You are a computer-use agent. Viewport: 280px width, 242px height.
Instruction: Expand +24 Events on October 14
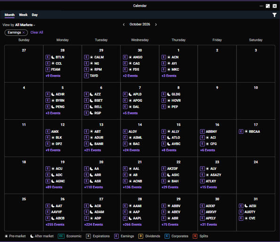click(131, 150)
